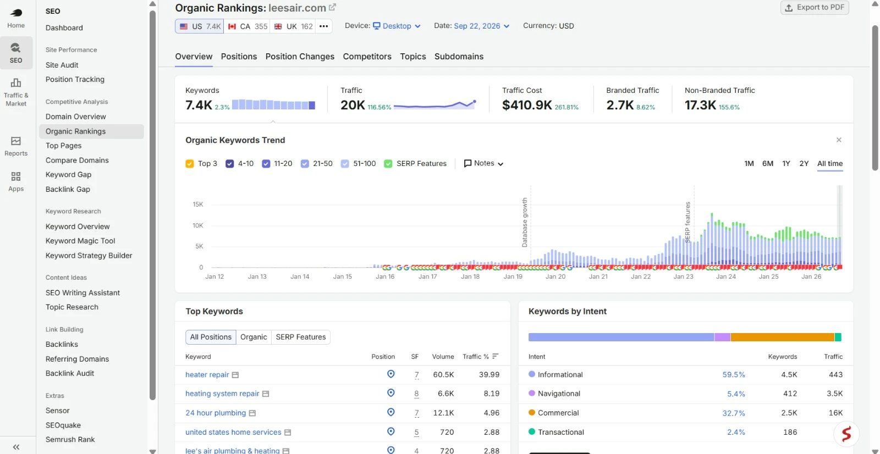Screen dimensions: 880x454
Task: Set chart range to 1Y
Action: (x=786, y=164)
